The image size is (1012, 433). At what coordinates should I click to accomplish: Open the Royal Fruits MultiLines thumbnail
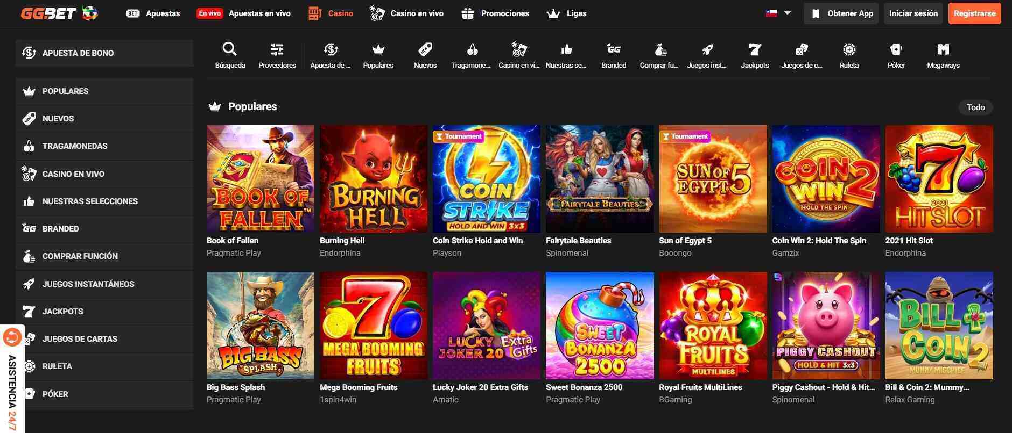pos(713,326)
